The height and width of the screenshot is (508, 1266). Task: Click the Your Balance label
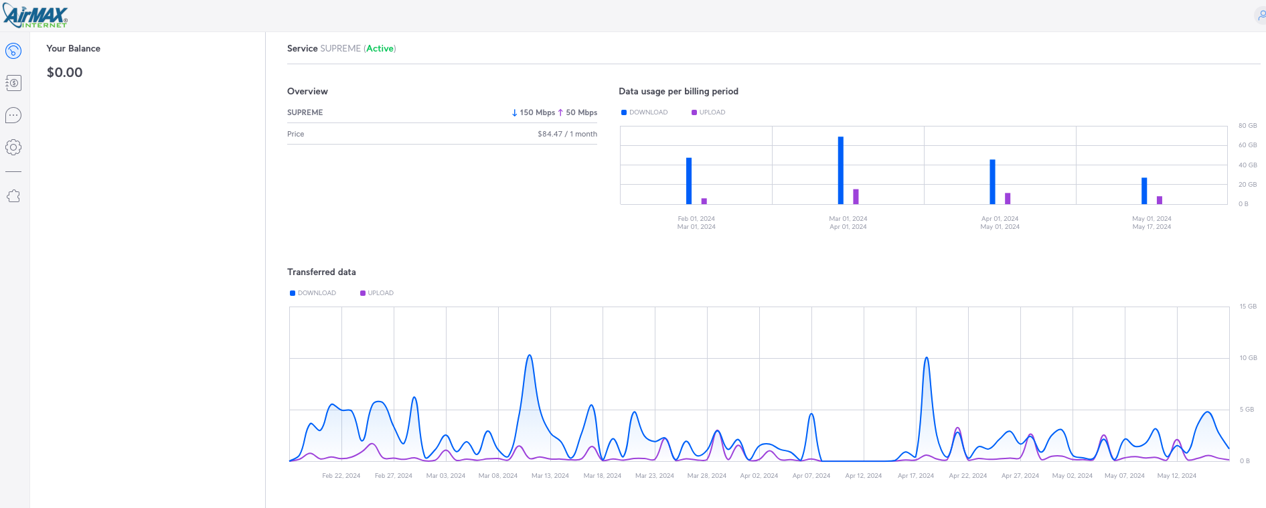click(x=74, y=49)
